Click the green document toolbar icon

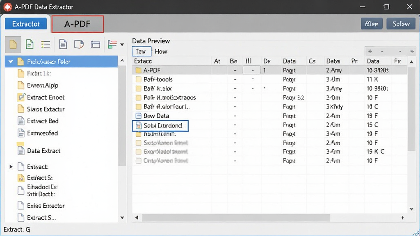(x=30, y=44)
